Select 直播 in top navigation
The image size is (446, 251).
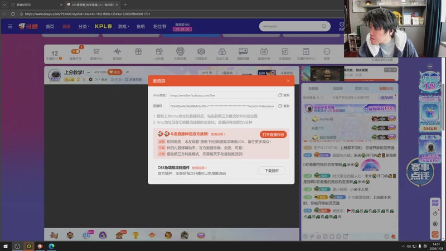[66, 26]
